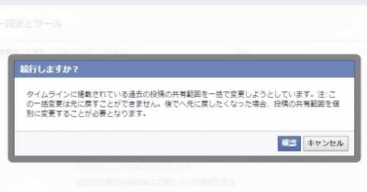
Task: Click the blue 確認 confirm button
Action: (x=289, y=143)
